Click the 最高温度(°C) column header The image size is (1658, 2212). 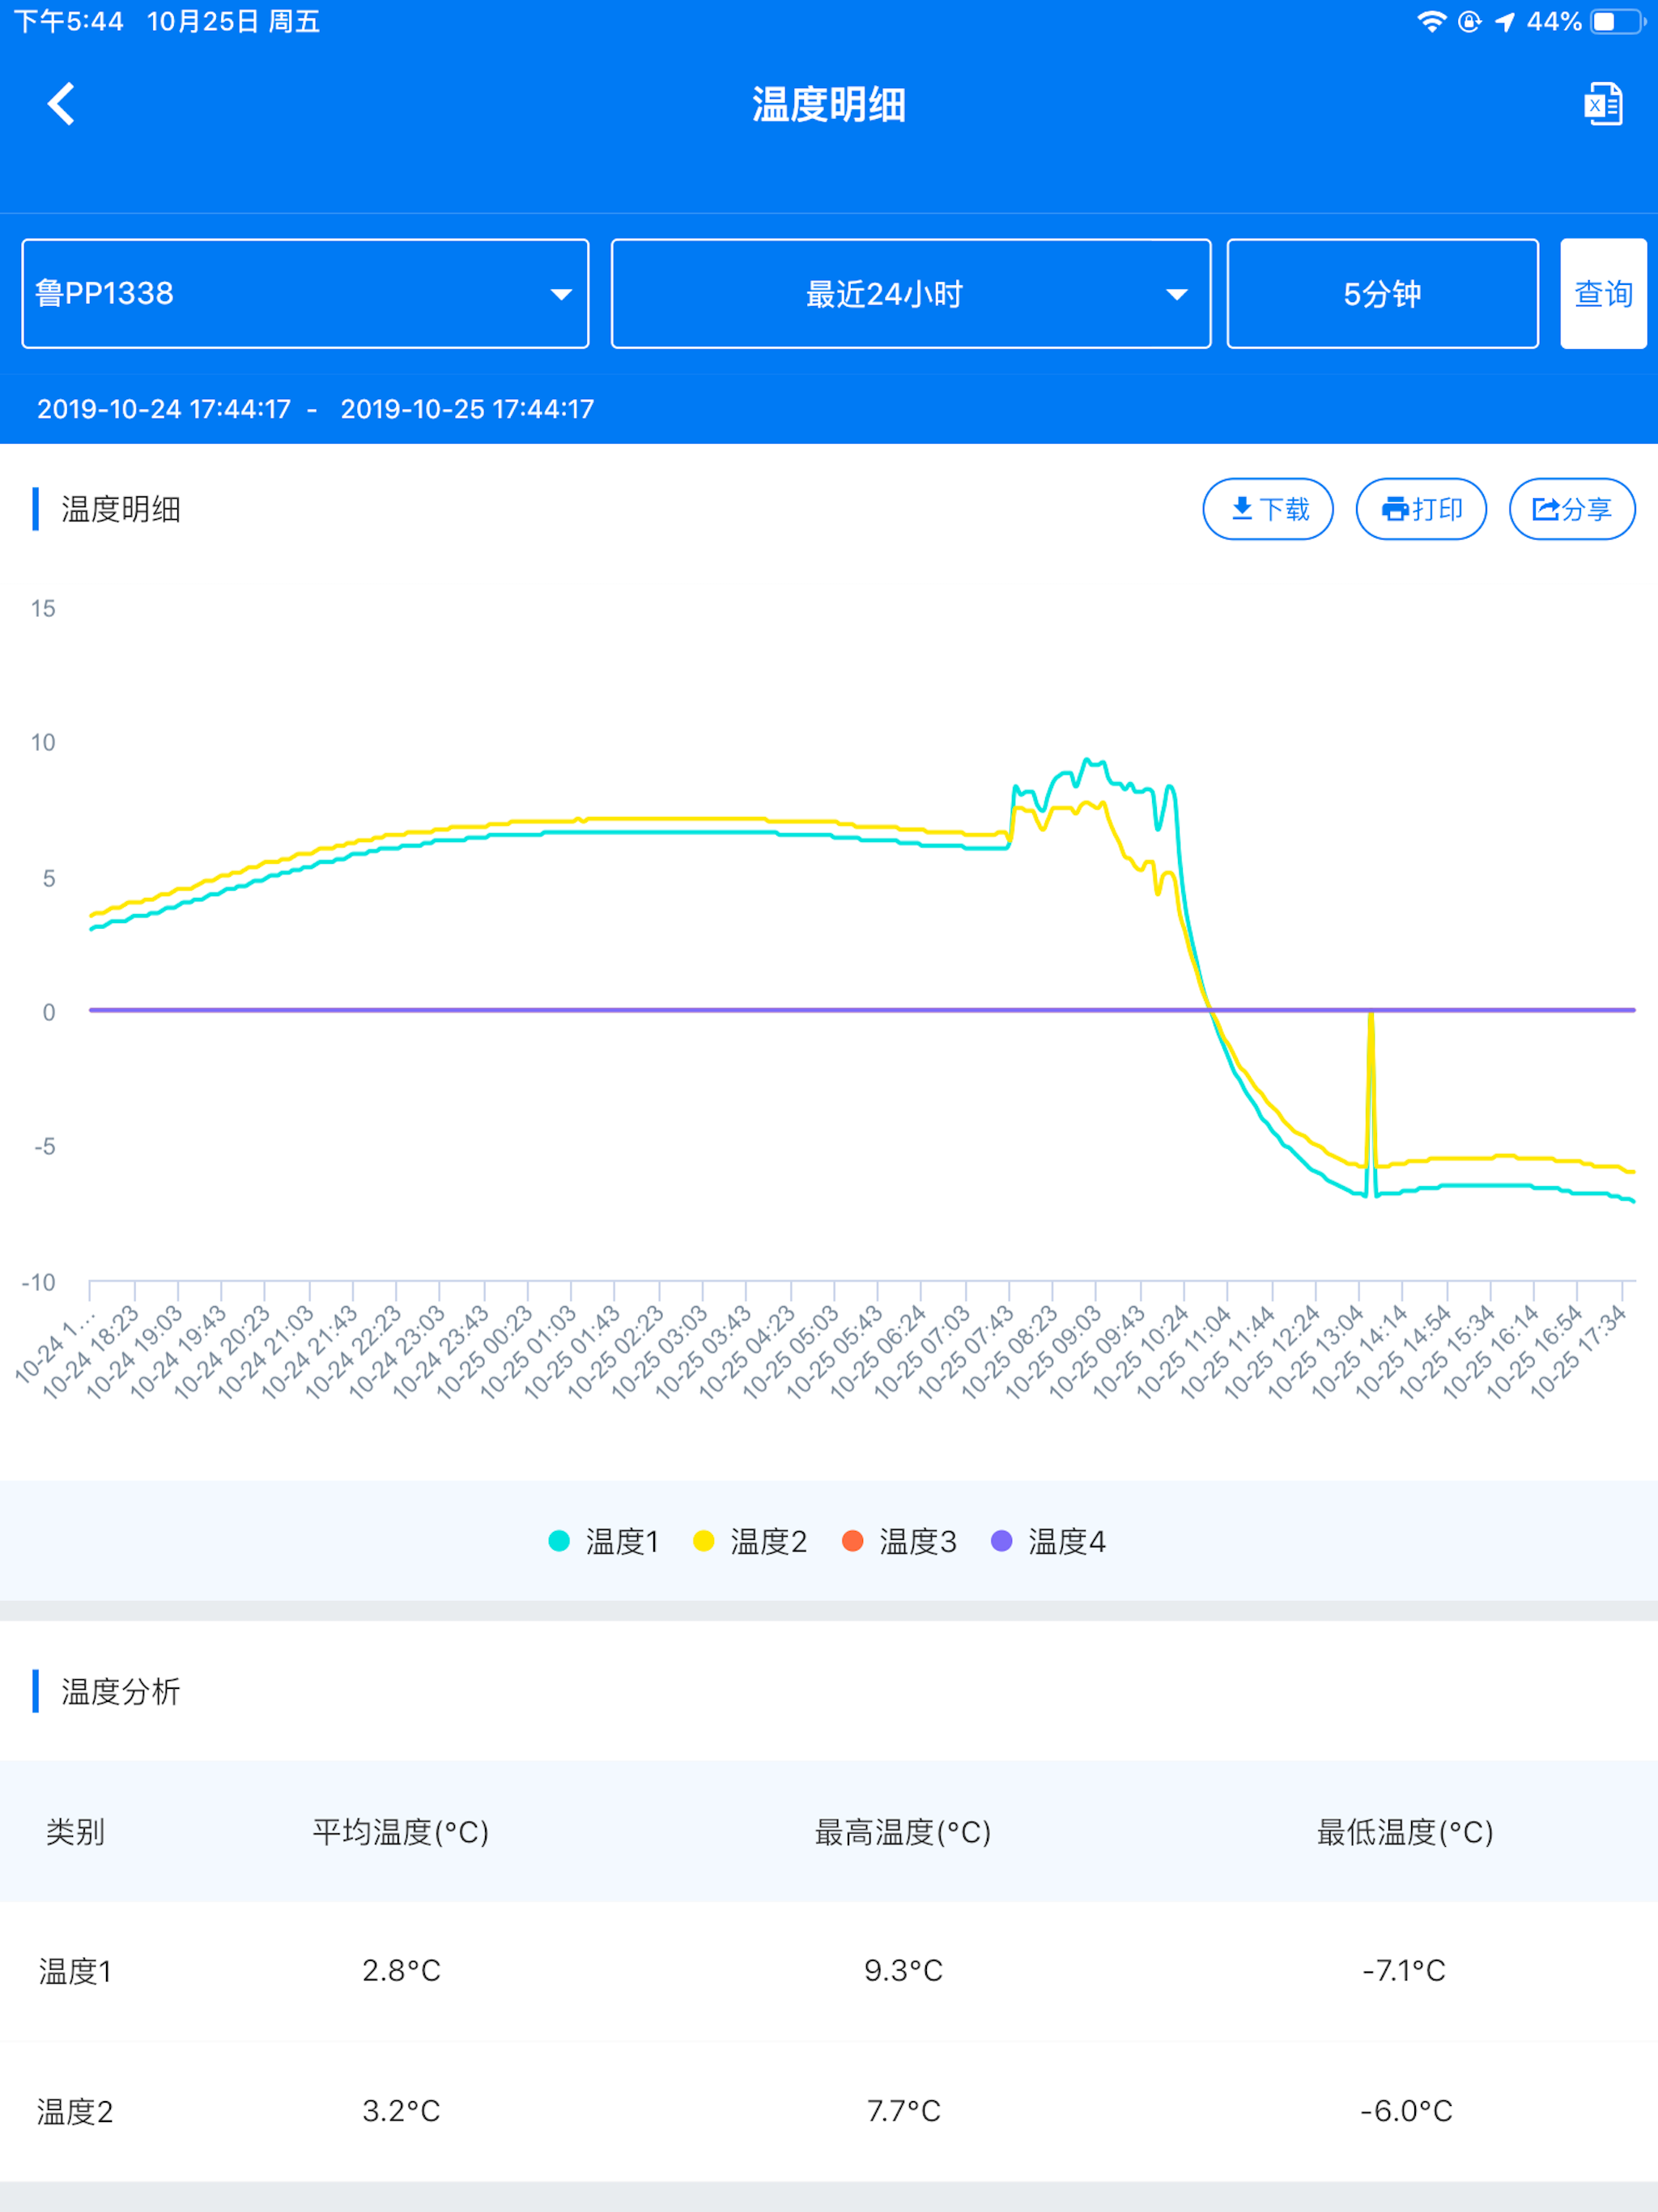point(903,1831)
